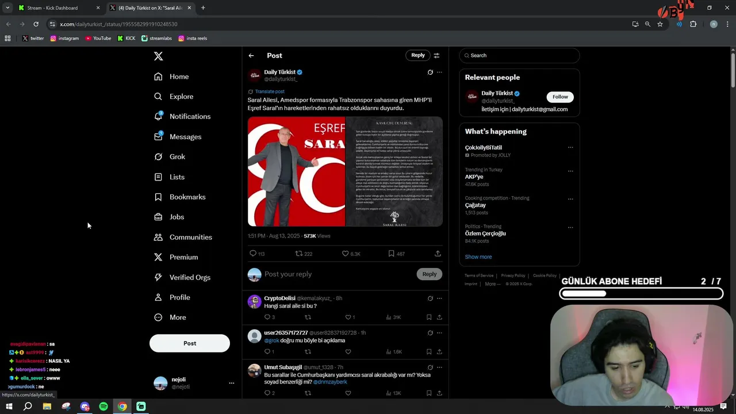Open streamlabs bookmark
736x414 pixels.
point(157,39)
